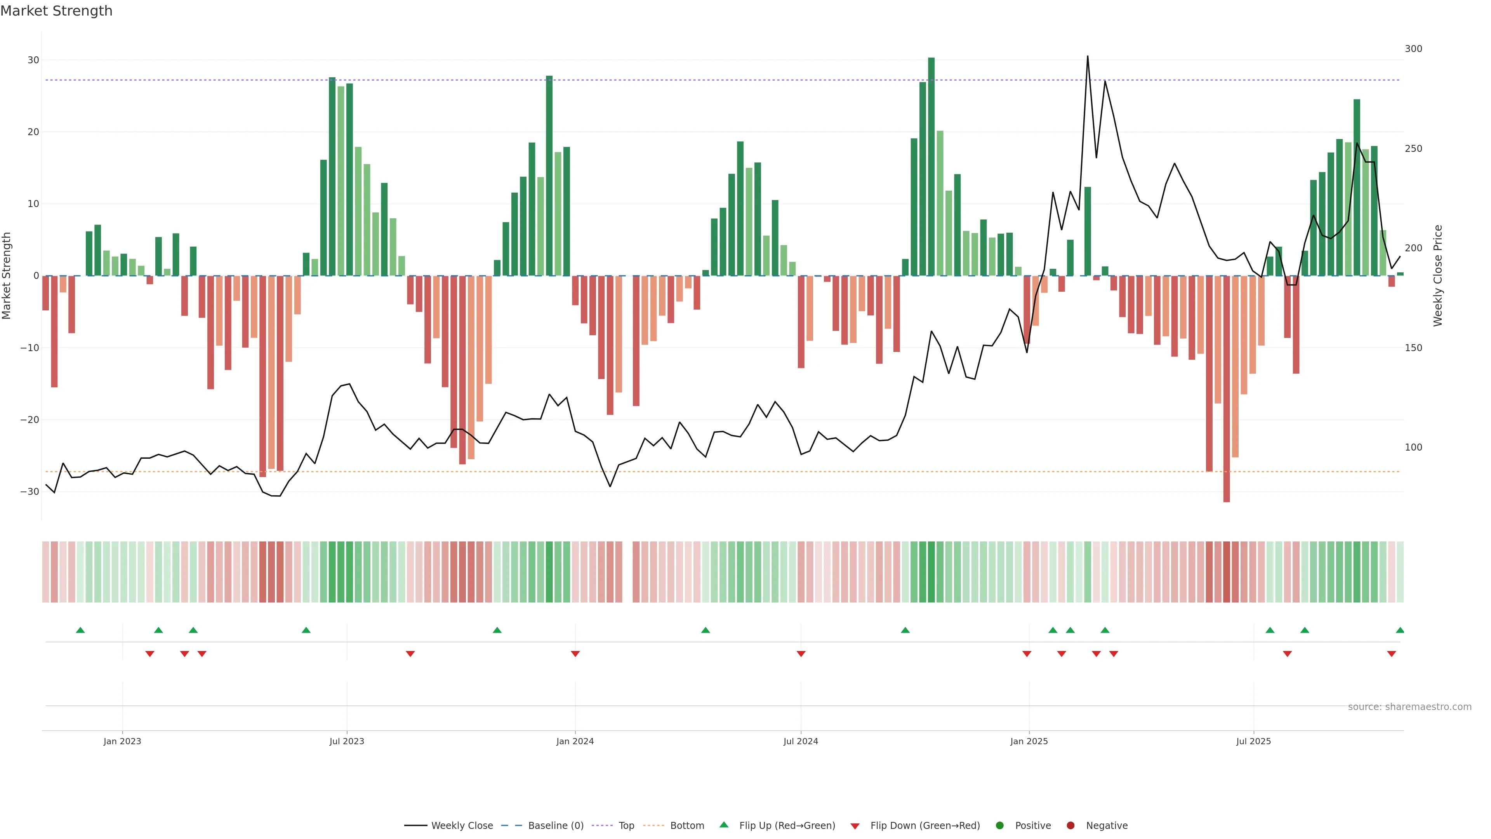Click the last green flip-up triangle marker
Screen dimensions: 1491x839
[x=1399, y=630]
